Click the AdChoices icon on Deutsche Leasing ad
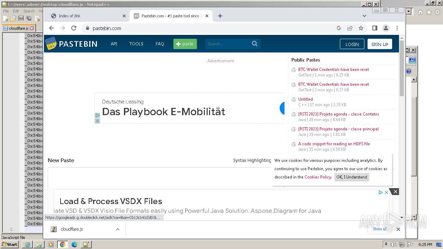The width and height of the screenshot is (443, 249). [x=97, y=116]
